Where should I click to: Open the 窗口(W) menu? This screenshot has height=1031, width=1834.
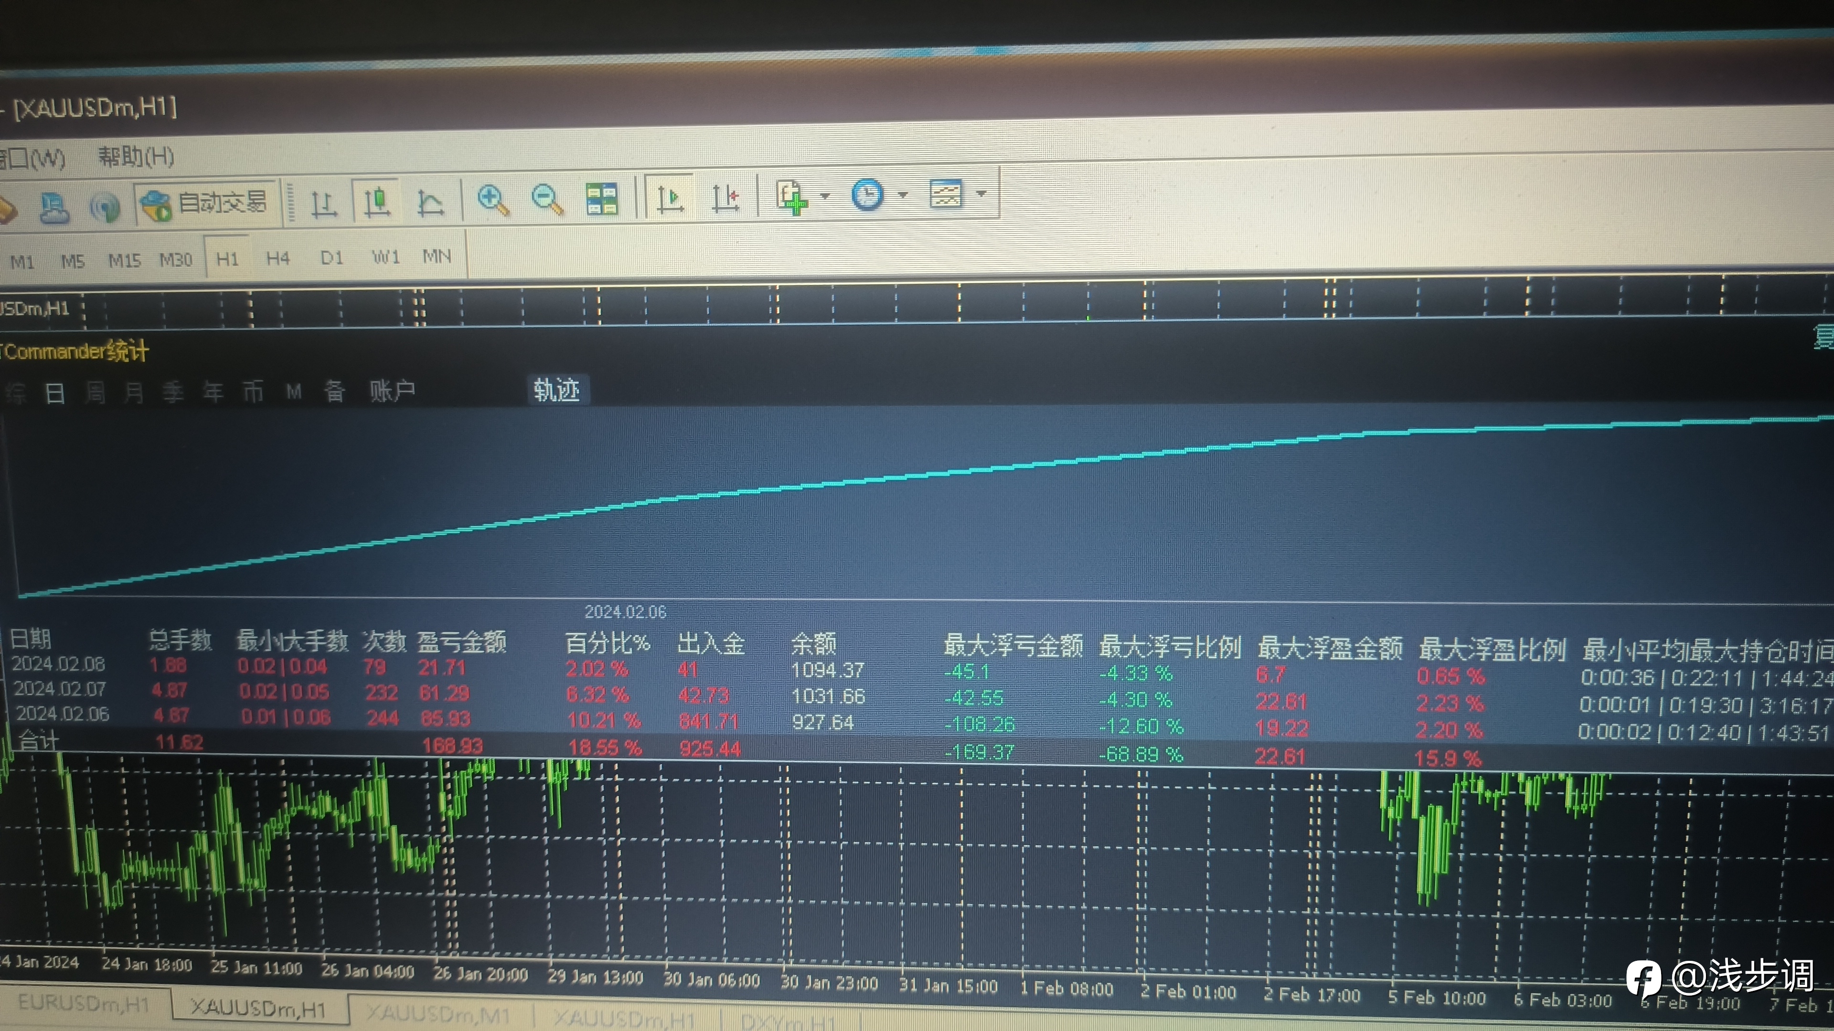point(32,158)
